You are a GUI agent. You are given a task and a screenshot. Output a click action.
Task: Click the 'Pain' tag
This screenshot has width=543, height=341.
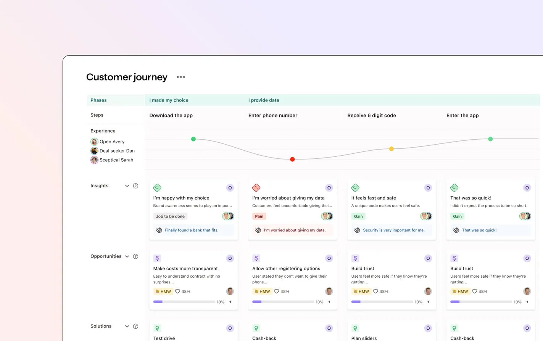[259, 216]
